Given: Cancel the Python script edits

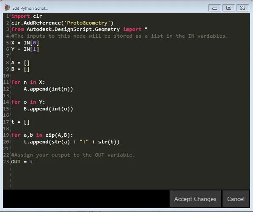Looking at the screenshot, I should coord(236,199).
